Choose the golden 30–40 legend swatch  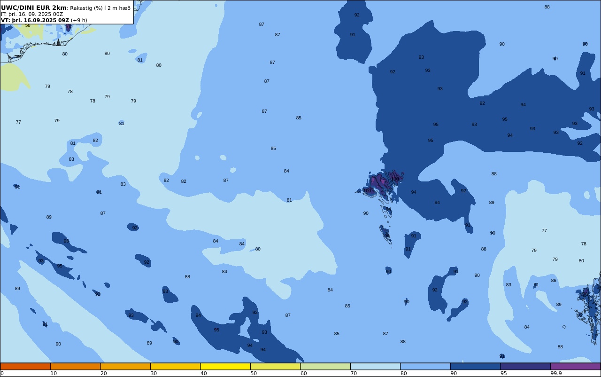pyautogui.click(x=175, y=366)
